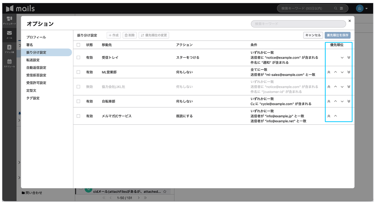This screenshot has width=378, height=205.
Task: Select 転送設定 in options menu
Action: (33, 60)
